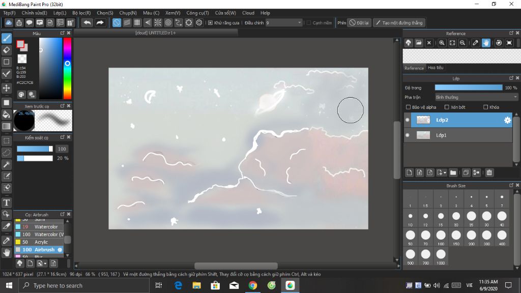Enable the curve snap guide

[x=179, y=22]
